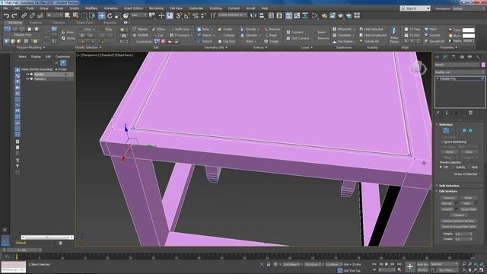
Task: Click the Connect button in Loops panel
Action: click(294, 32)
